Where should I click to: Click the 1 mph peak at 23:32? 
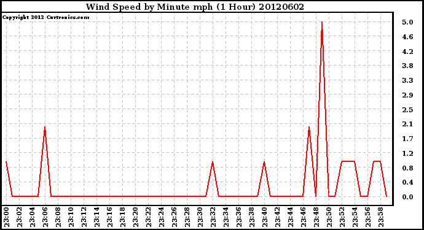click(x=213, y=162)
